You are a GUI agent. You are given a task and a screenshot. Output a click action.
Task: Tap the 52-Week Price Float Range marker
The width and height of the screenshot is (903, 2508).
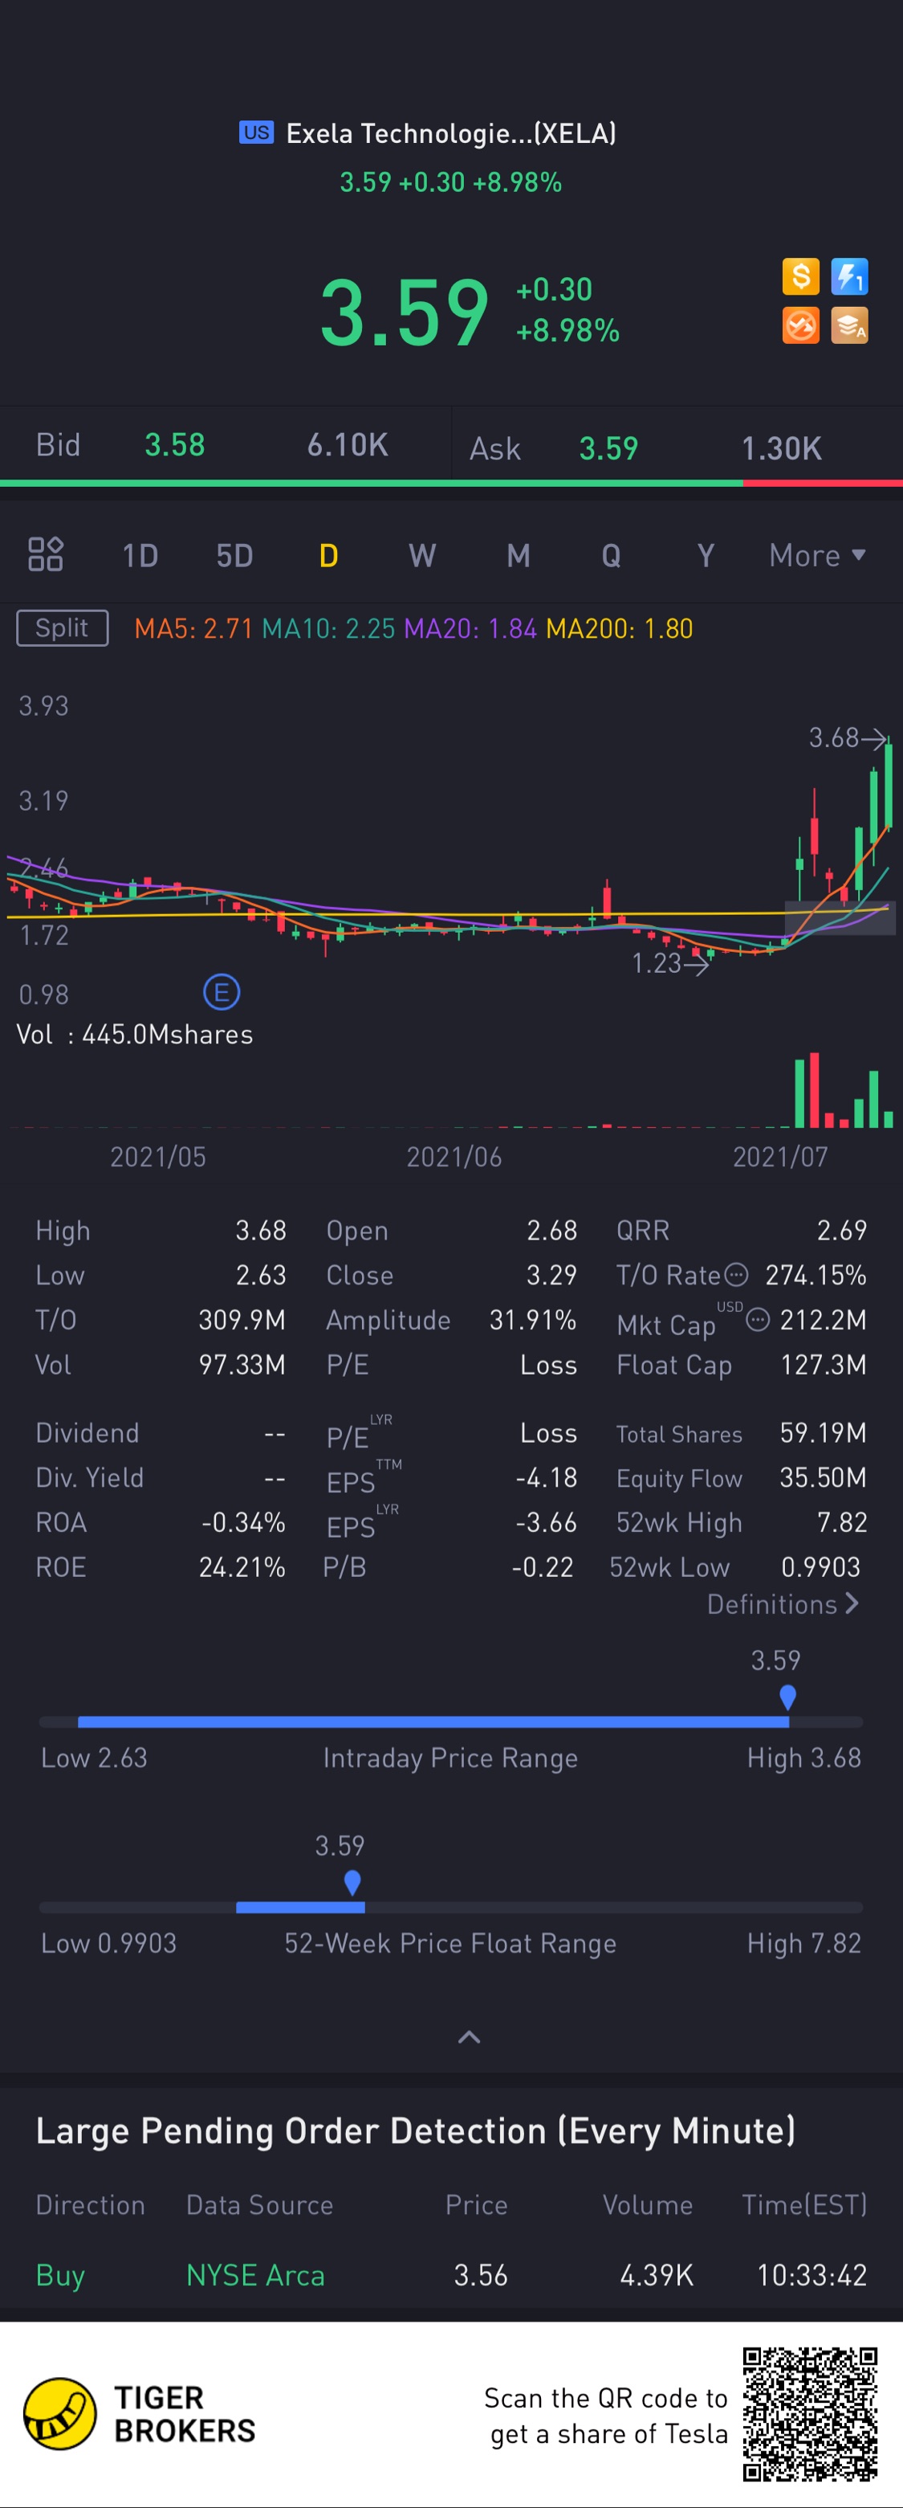point(352,1882)
